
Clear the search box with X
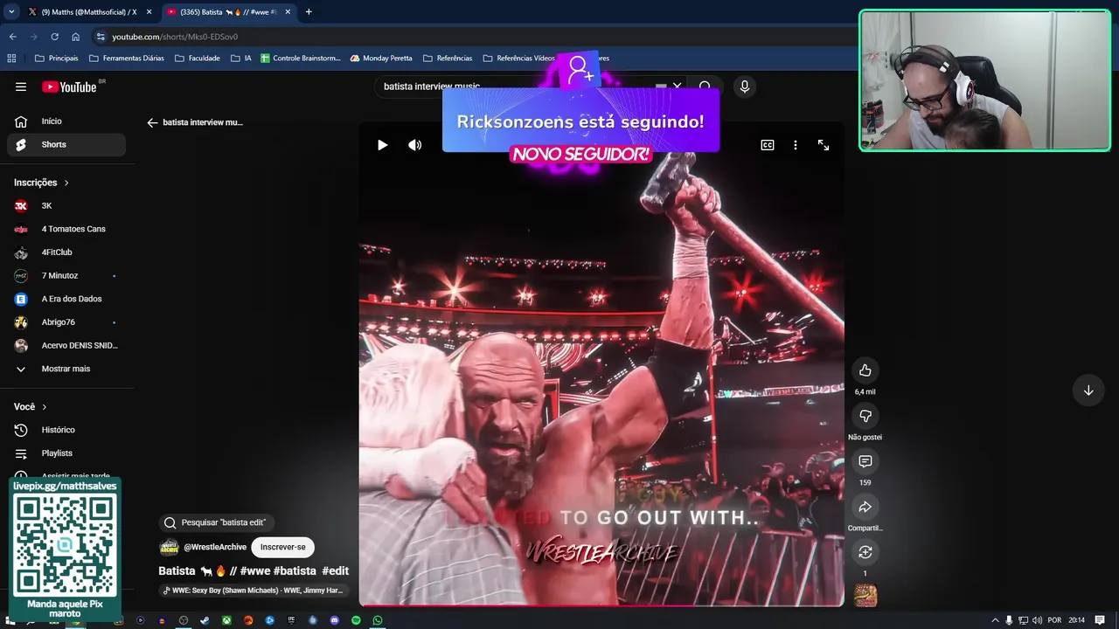point(677,86)
